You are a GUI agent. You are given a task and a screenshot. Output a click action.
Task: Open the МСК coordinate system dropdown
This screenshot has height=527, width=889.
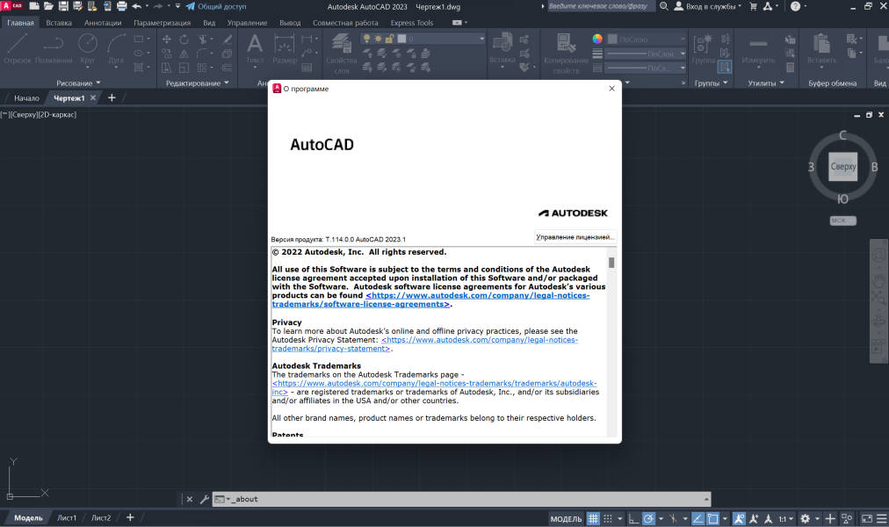click(x=842, y=220)
